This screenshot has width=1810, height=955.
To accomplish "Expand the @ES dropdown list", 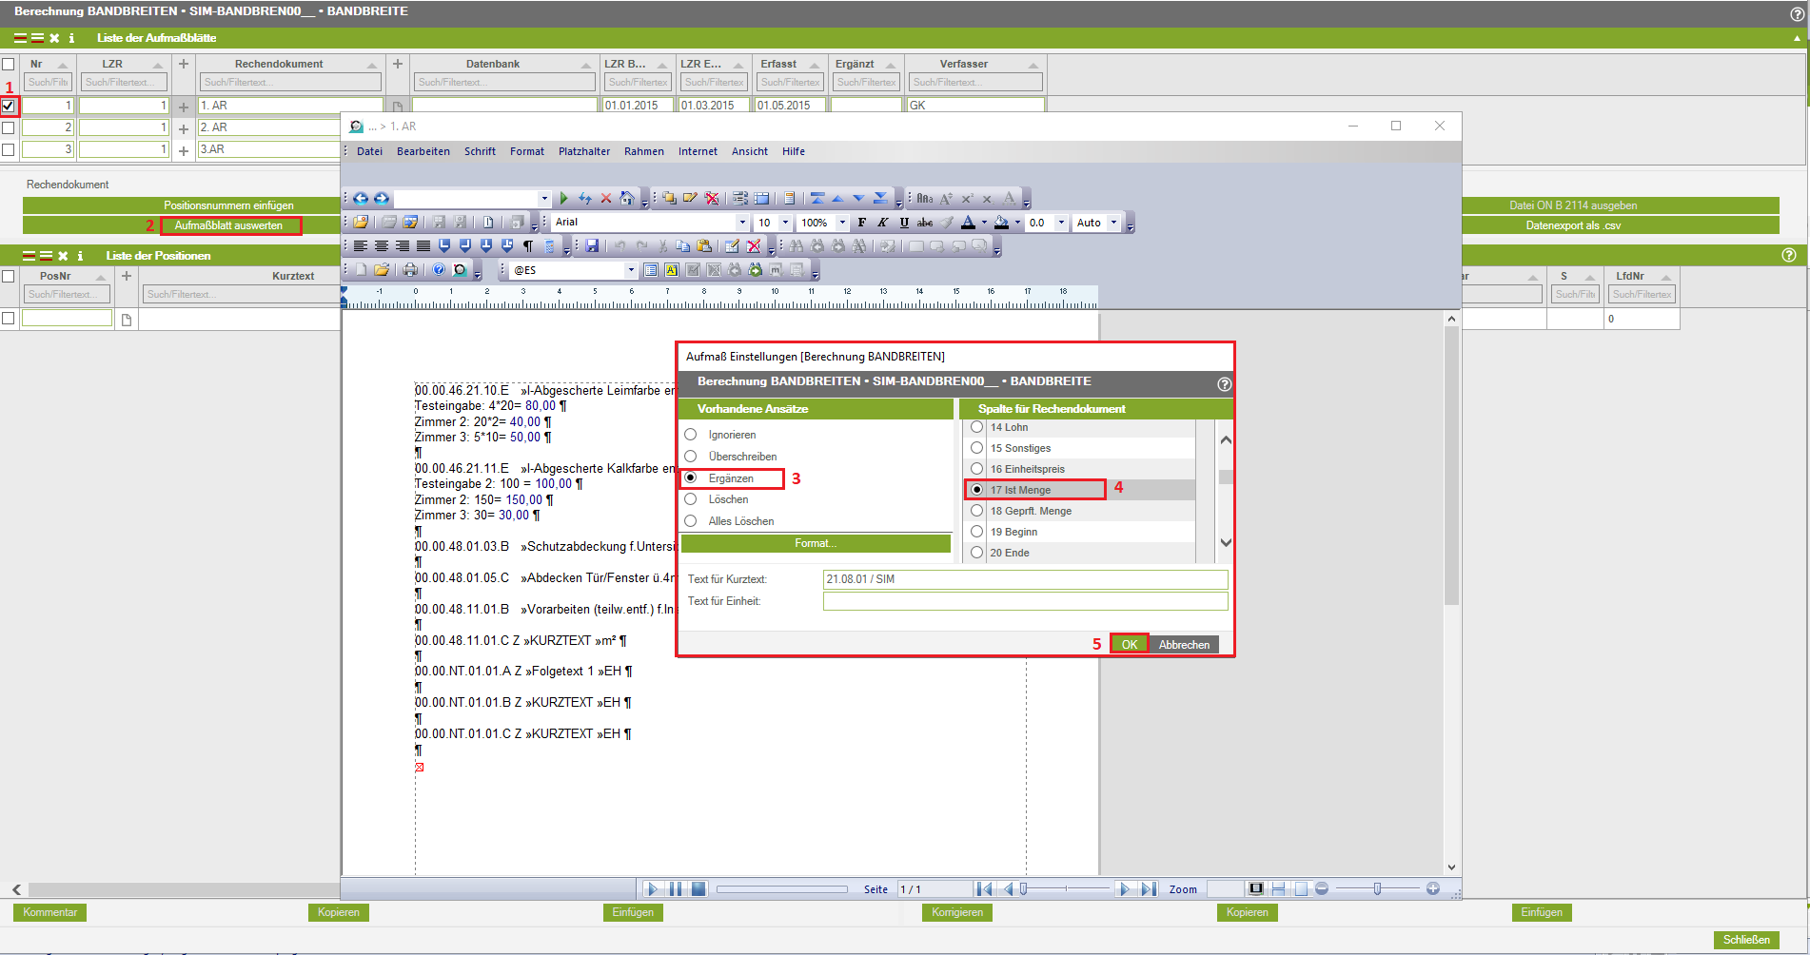I will tap(630, 270).
